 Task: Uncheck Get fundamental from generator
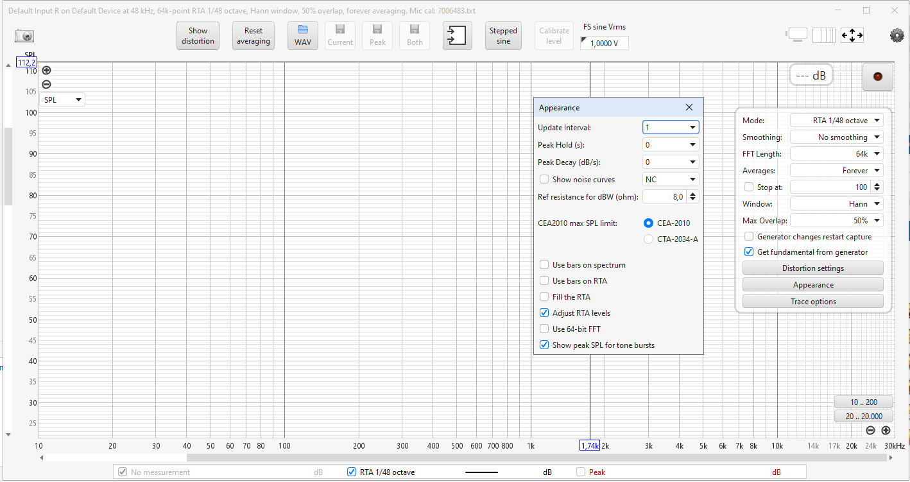(x=748, y=252)
